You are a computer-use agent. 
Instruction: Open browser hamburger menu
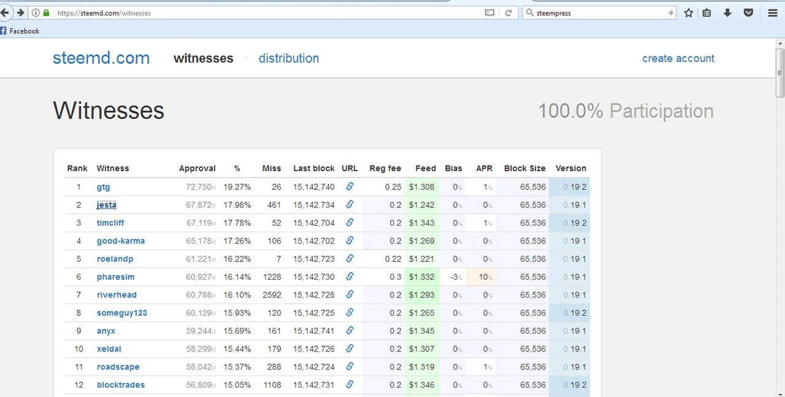click(x=773, y=13)
